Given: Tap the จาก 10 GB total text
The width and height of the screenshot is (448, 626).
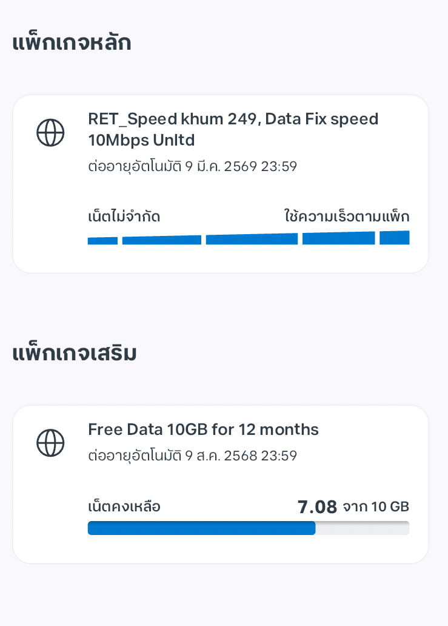Looking at the screenshot, I should coord(376,507).
